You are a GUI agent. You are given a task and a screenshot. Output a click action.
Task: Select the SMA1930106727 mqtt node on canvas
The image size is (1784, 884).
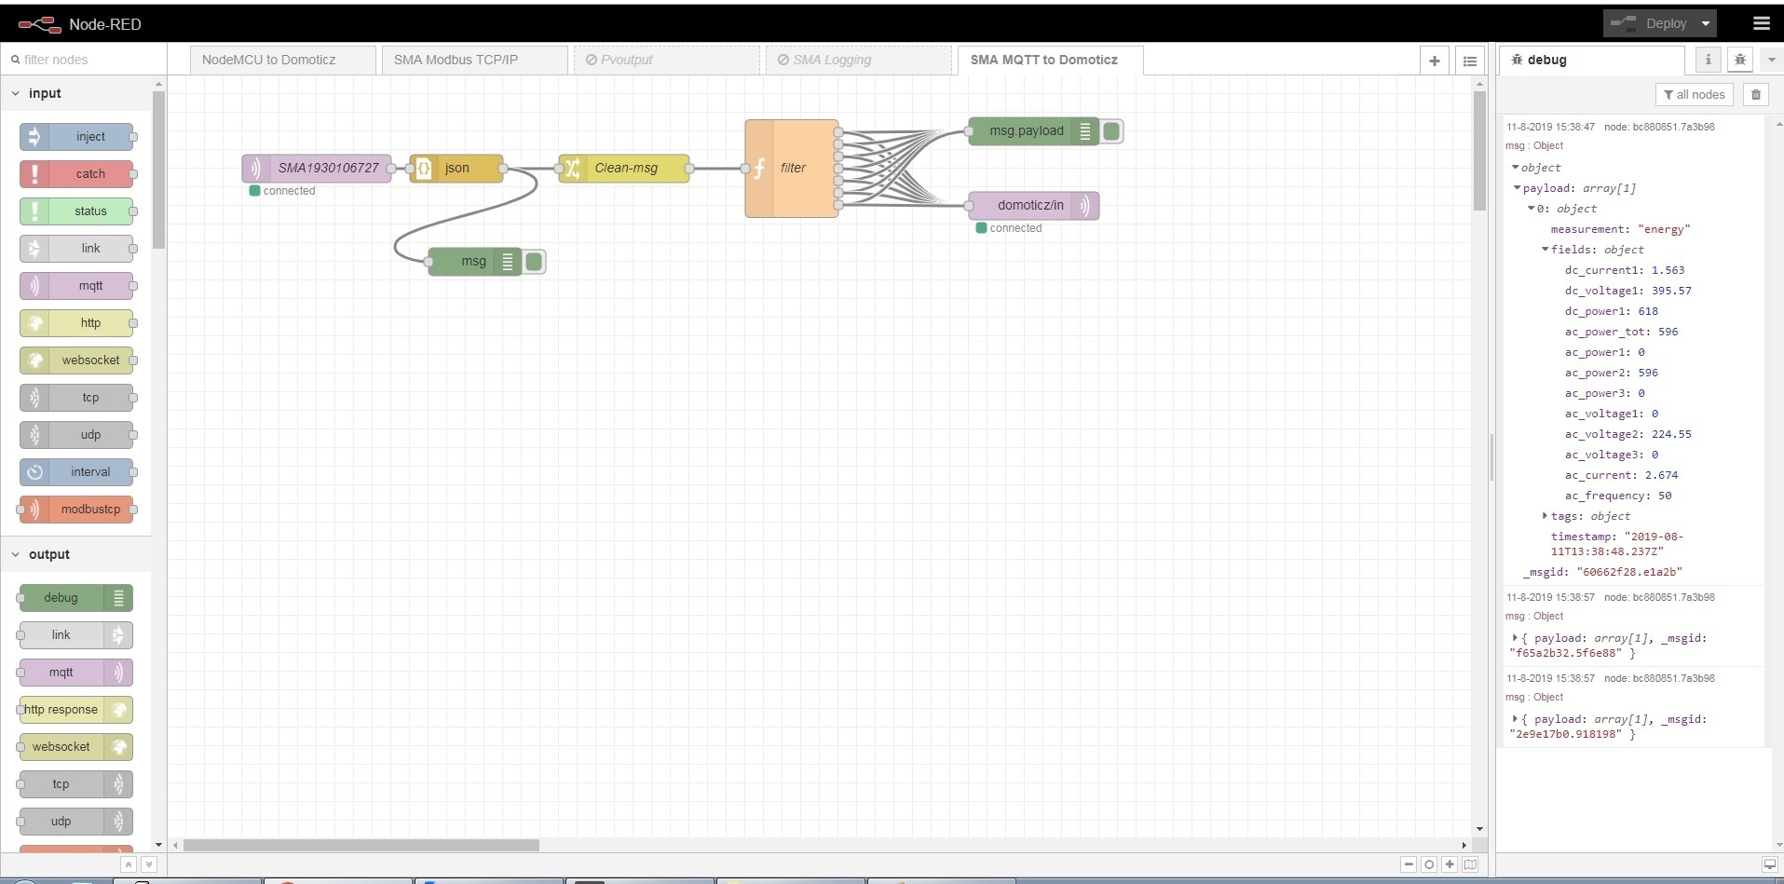pos(317,169)
